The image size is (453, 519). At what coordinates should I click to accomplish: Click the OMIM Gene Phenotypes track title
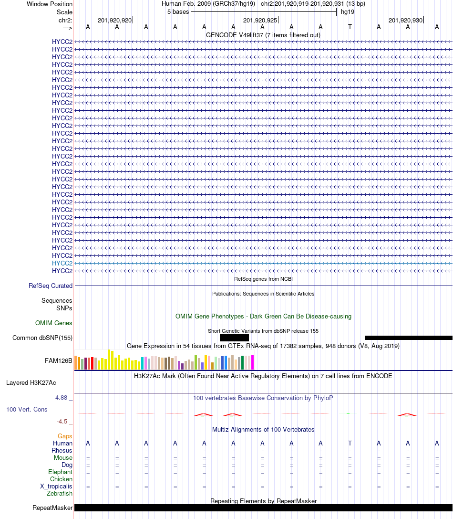click(263, 317)
